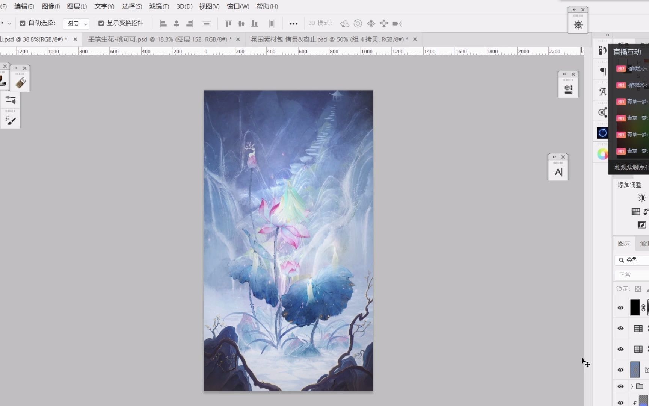This screenshot has height=406, width=649.
Task: Hide the first grid adjustment layer
Action: [620, 328]
